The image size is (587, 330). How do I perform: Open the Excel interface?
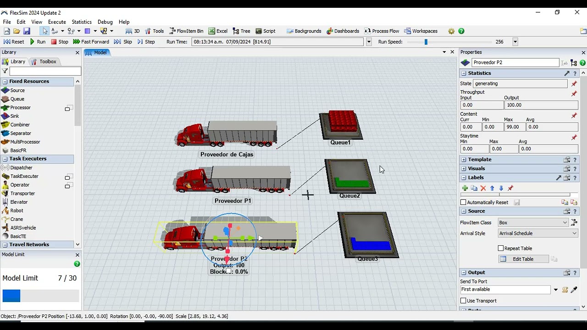(x=218, y=31)
